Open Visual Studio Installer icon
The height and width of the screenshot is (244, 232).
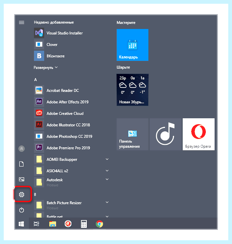coord(39,33)
